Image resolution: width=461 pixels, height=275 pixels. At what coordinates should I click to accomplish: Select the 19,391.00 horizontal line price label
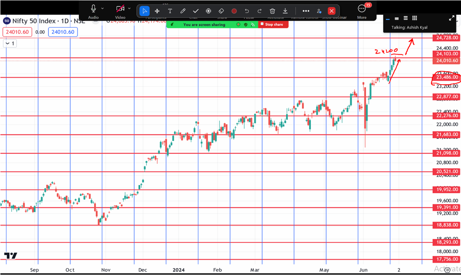pyautogui.click(x=447, y=208)
